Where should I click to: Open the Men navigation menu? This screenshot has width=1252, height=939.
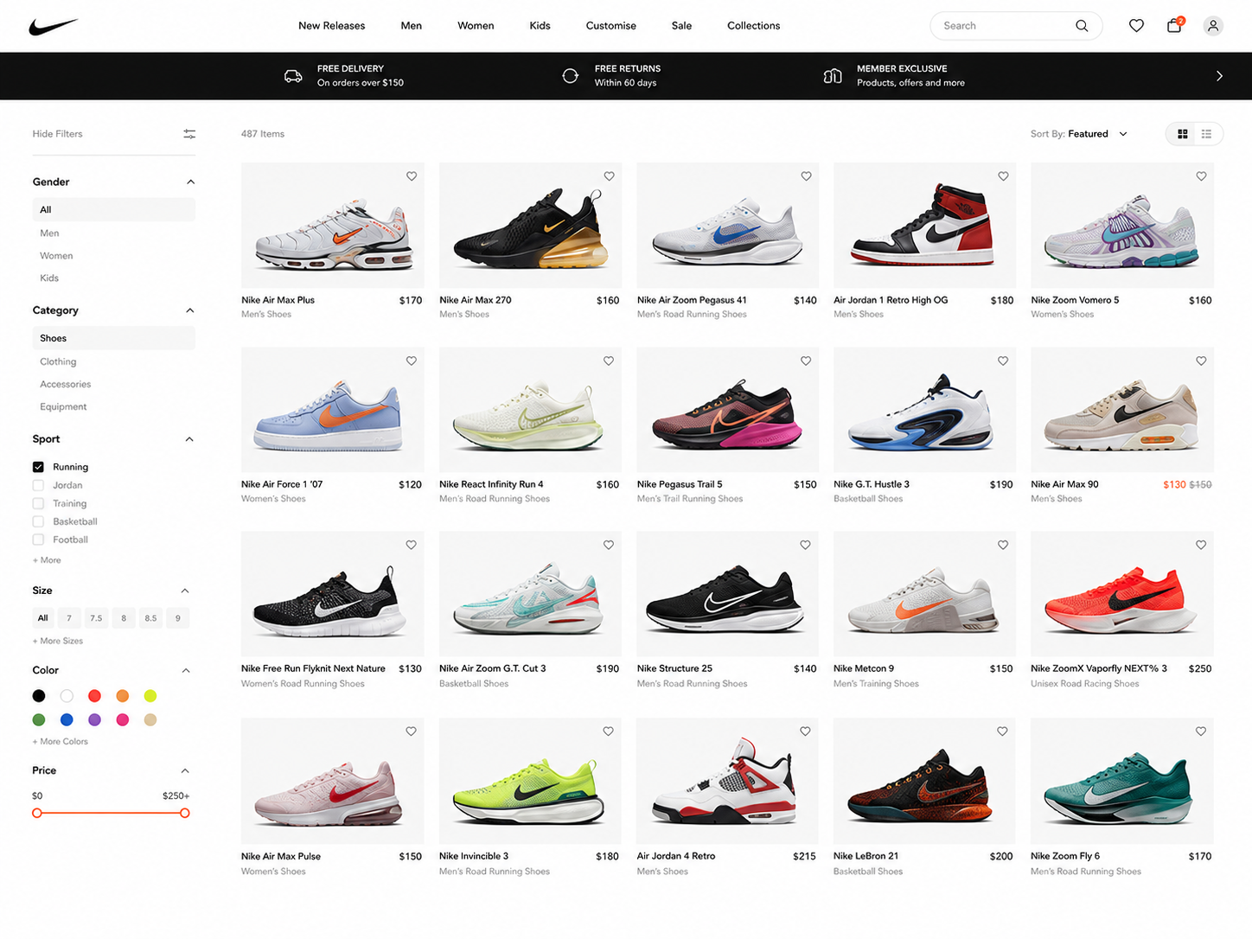(x=412, y=26)
